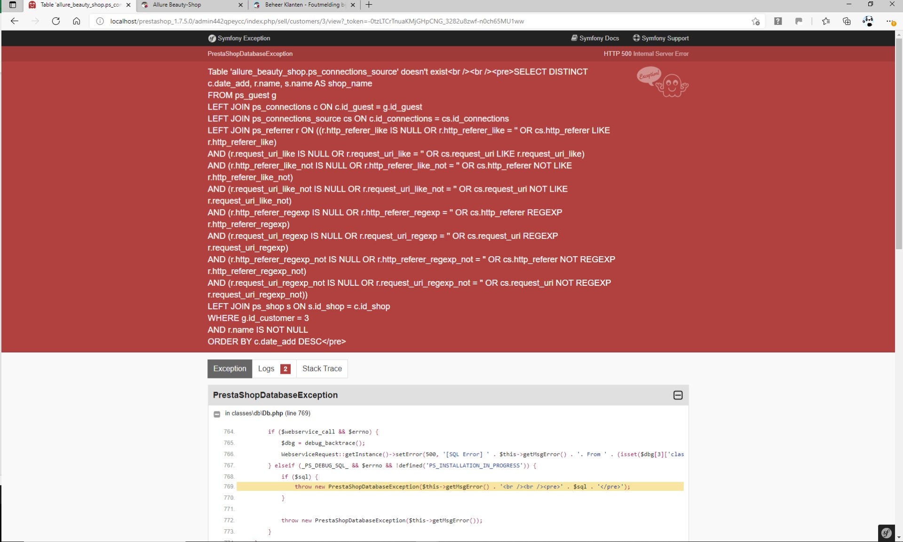Click the panda profile avatar
Image resolution: width=903 pixels, height=542 pixels.
pyautogui.click(x=868, y=21)
